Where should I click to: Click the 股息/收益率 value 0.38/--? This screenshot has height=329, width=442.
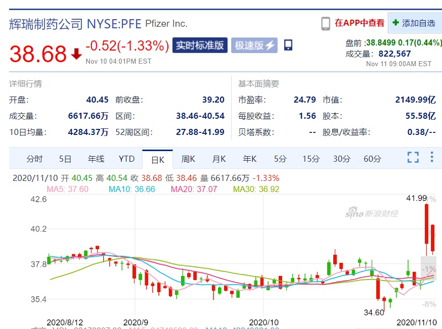click(x=421, y=132)
